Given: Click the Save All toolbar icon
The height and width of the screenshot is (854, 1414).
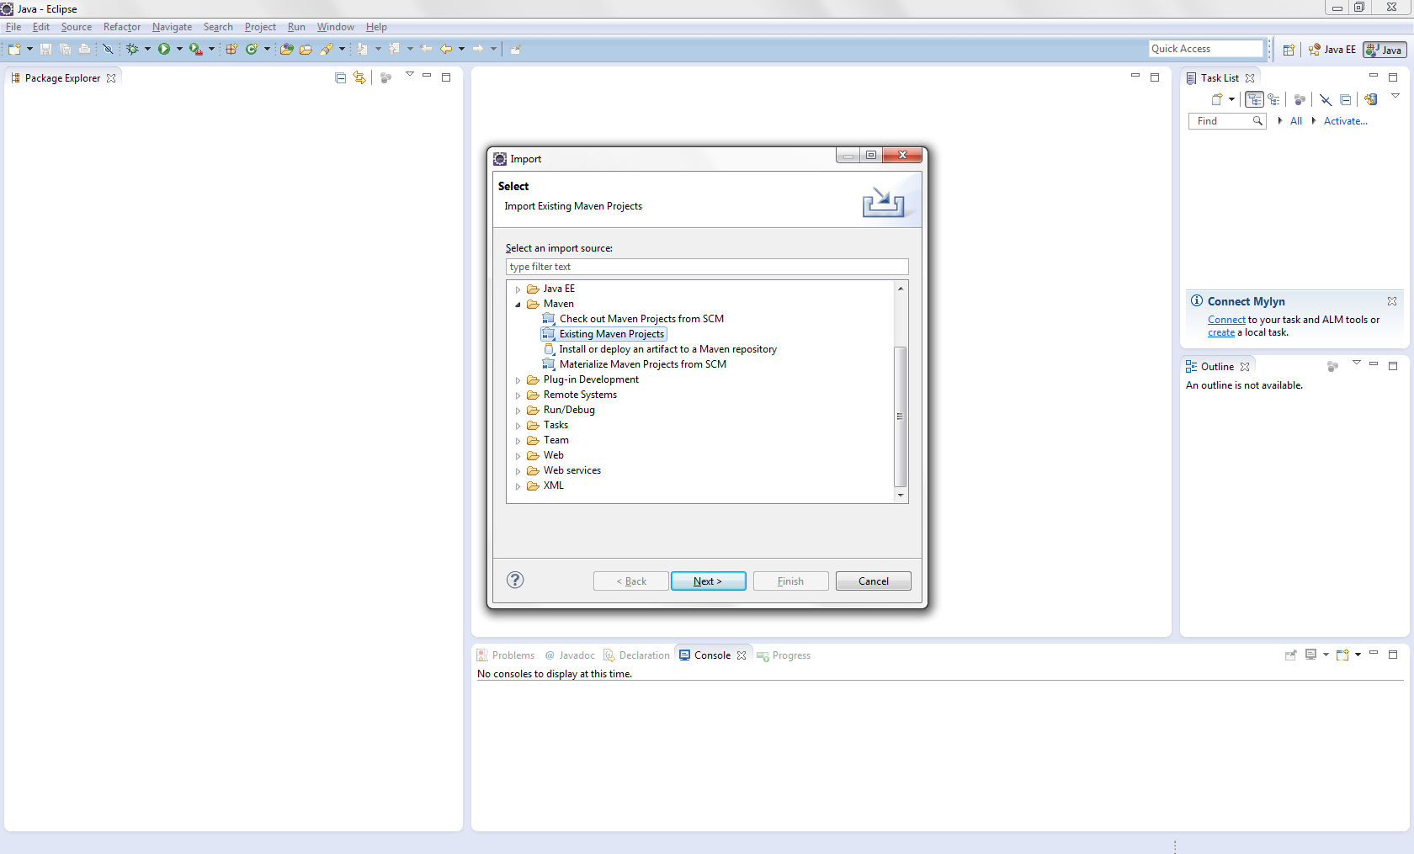Looking at the screenshot, I should click(65, 49).
